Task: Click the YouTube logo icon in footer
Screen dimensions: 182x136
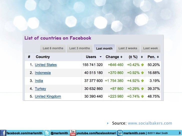Action: pyautogui.click(x=73, y=133)
